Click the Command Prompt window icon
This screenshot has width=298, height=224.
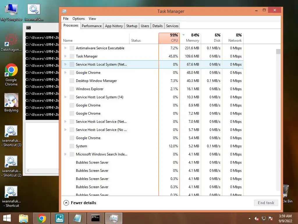point(28,28)
